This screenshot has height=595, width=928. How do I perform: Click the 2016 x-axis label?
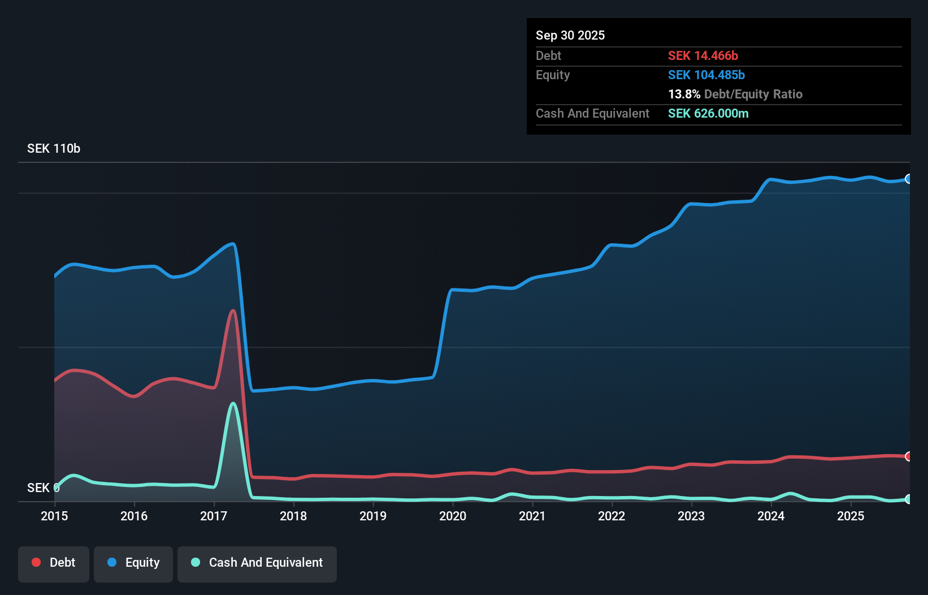coord(134,516)
